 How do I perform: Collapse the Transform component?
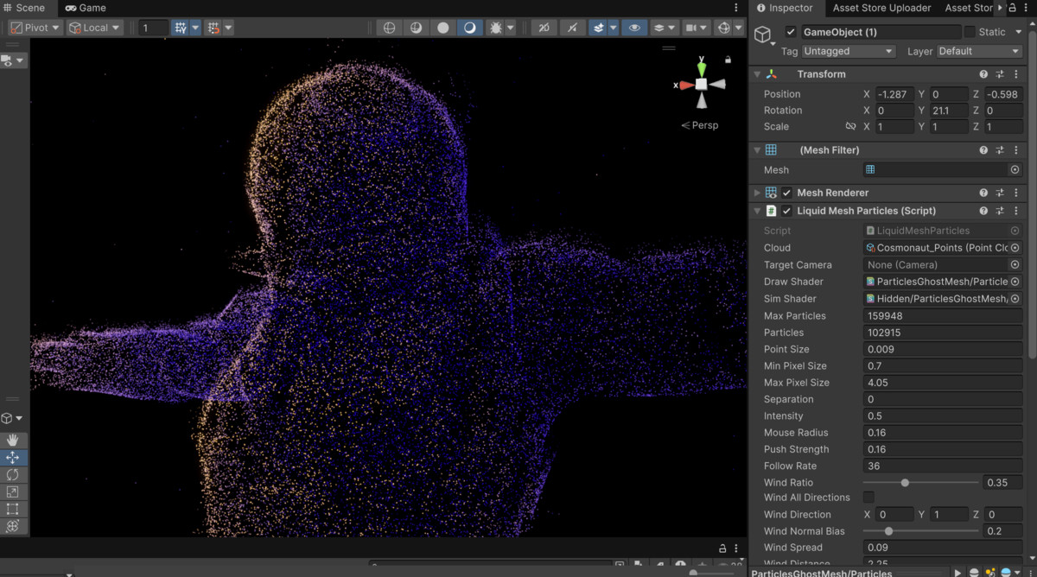pyautogui.click(x=757, y=74)
